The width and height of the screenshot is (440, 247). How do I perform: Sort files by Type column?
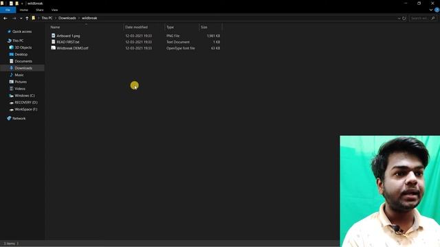point(170,27)
